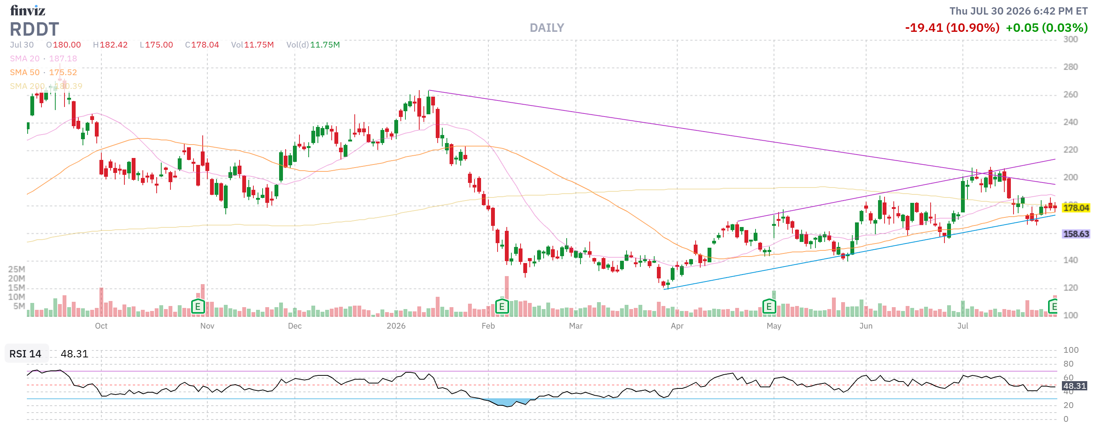Click the Dec label on the date axis
This screenshot has height=431, width=1098.
pos(294,326)
